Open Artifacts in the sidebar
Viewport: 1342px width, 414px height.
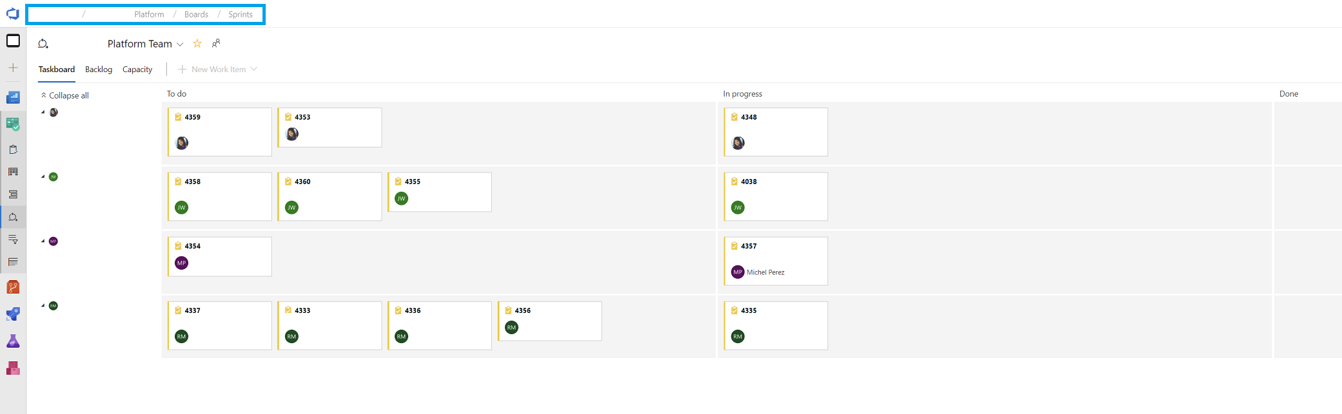click(13, 368)
